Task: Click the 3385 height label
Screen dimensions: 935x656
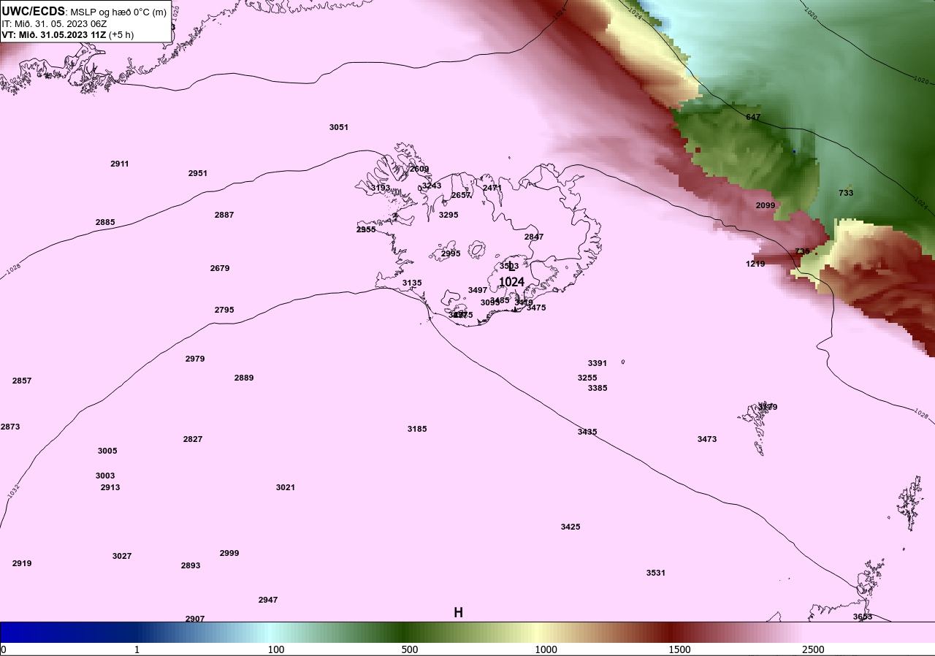Action: tap(598, 388)
